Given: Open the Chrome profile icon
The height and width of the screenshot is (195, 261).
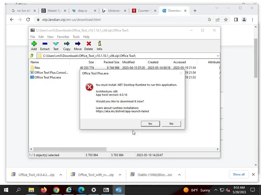Looking at the screenshot, I should (x=244, y=20).
